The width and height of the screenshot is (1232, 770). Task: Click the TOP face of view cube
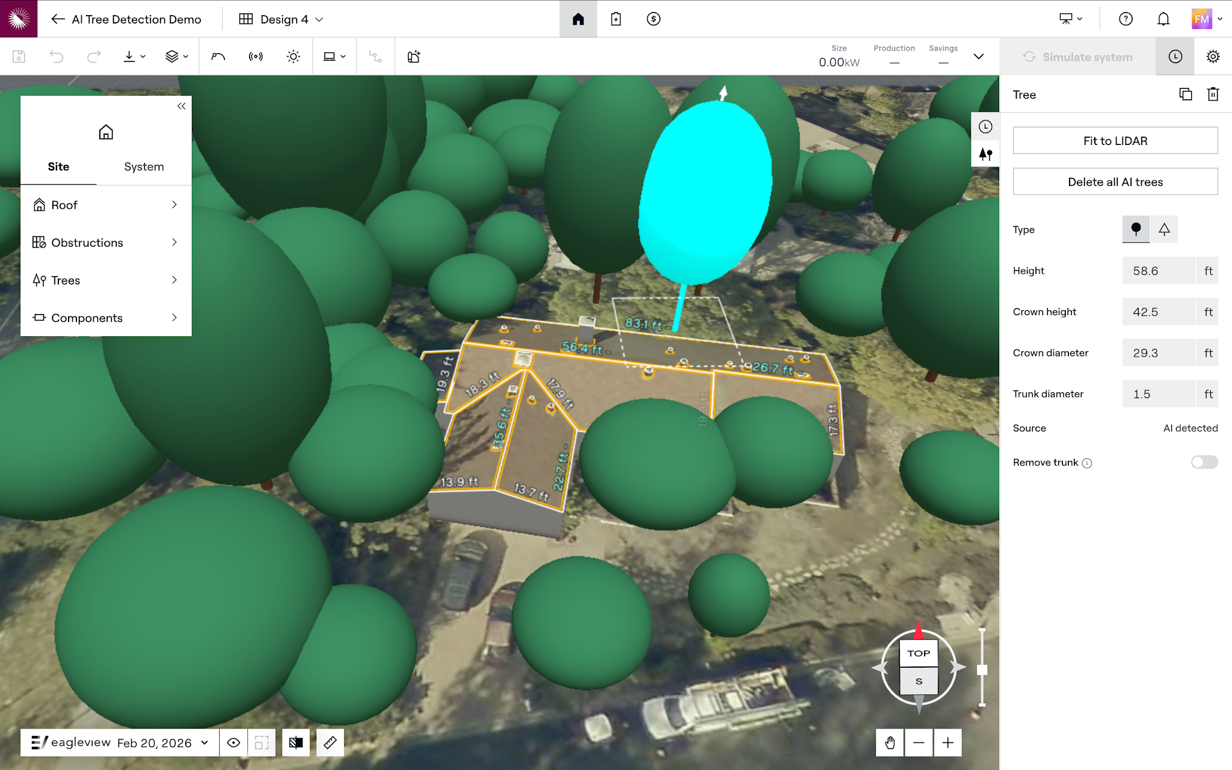[919, 653]
